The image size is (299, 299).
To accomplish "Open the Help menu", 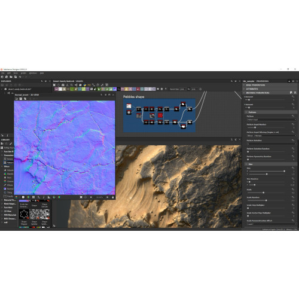I will point(42,74).
